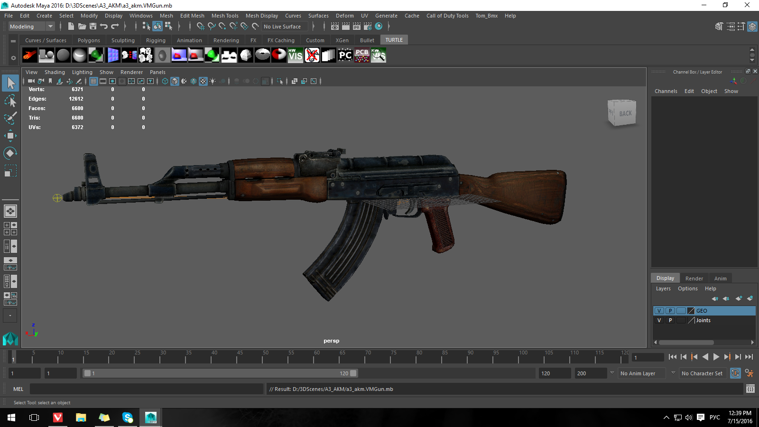This screenshot has height=427, width=759.
Task: Click the HW VIS shelf icon
Action: pyautogui.click(x=295, y=56)
